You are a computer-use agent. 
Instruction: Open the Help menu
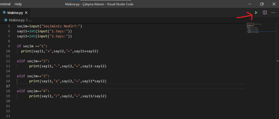18,4
